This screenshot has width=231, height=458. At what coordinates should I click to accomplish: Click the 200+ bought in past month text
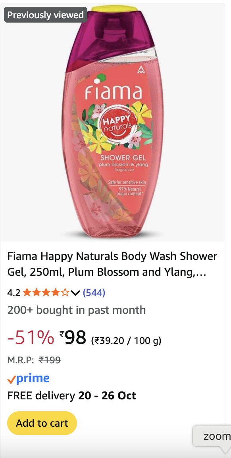(77, 310)
